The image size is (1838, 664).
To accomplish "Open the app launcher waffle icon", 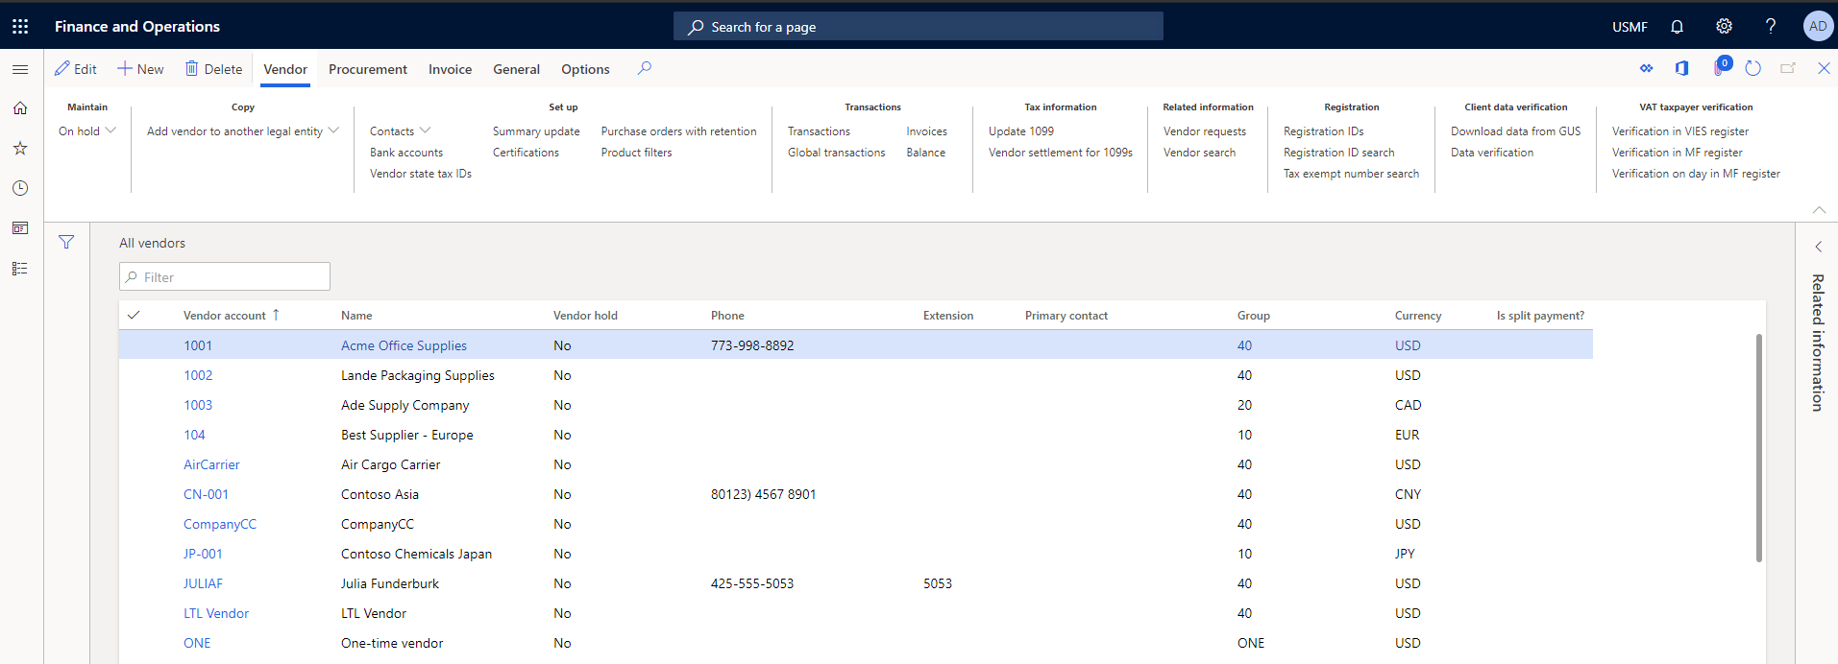I will 20,27.
